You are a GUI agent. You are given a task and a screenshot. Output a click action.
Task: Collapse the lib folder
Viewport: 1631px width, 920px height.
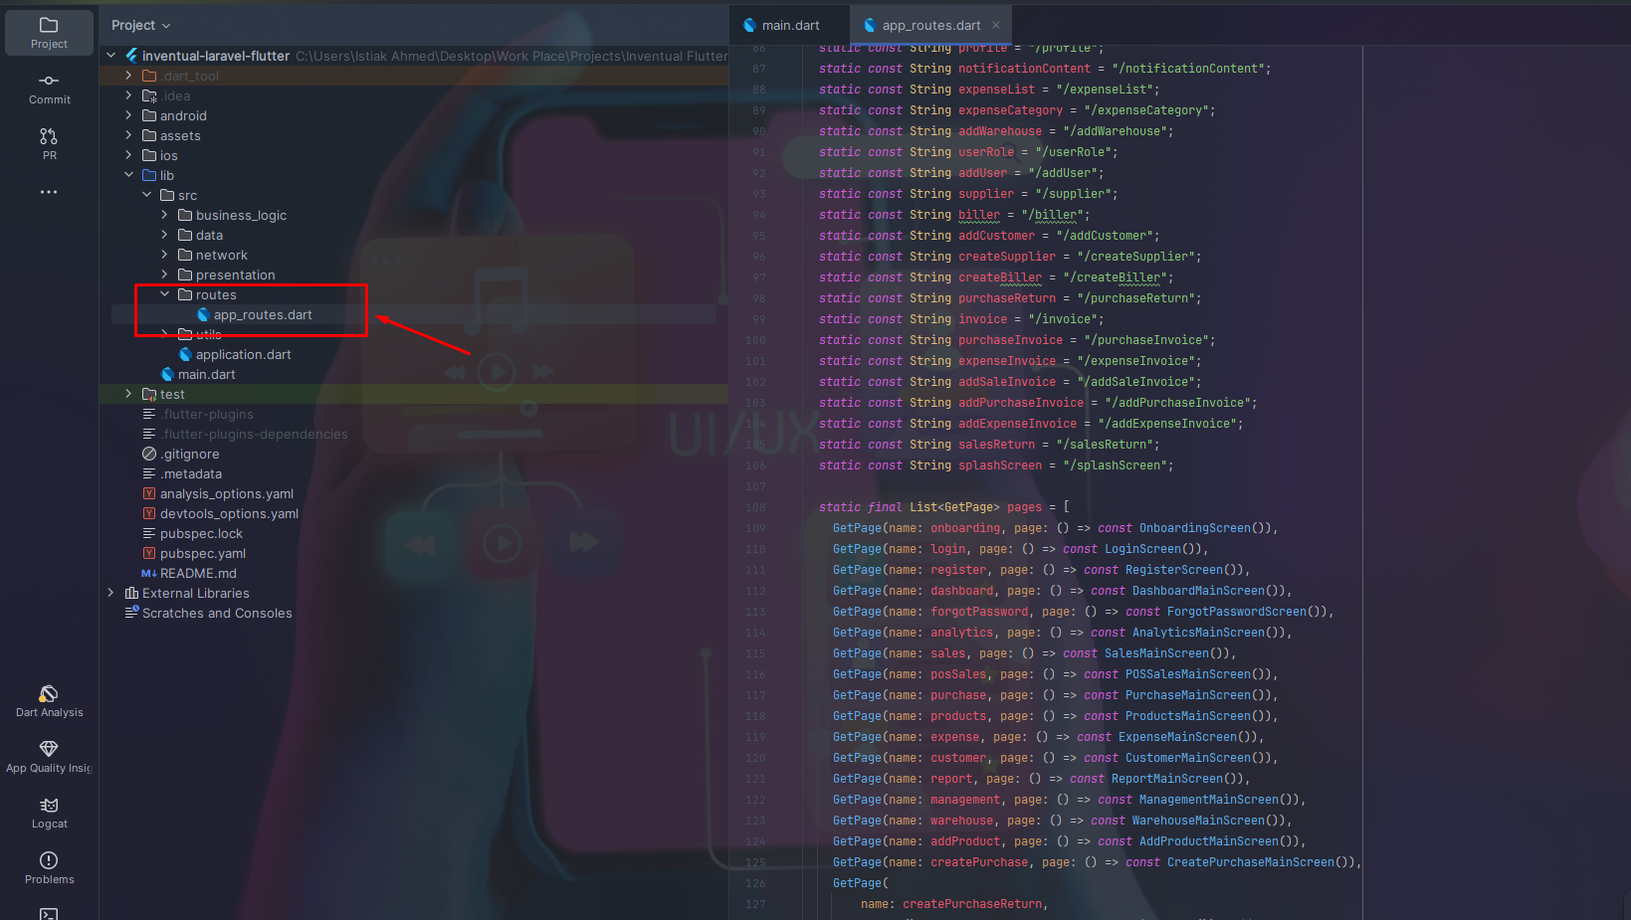point(128,175)
